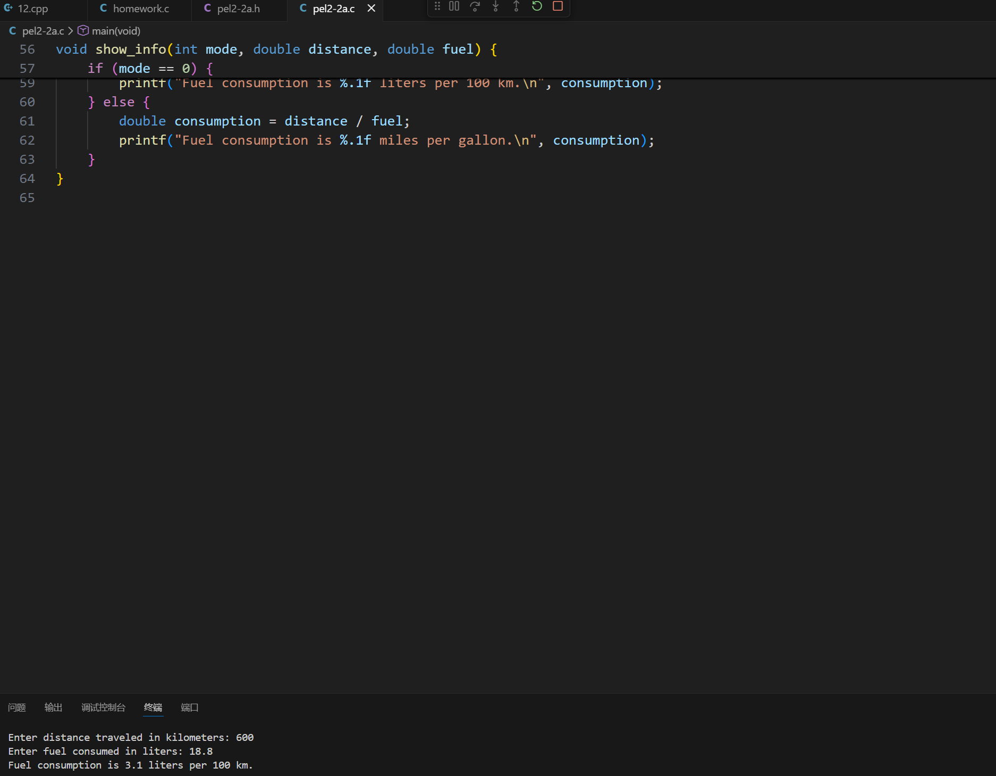Click the 'miles per gallon' printf string
Image resolution: width=996 pixels, height=776 pixels.
(x=356, y=140)
